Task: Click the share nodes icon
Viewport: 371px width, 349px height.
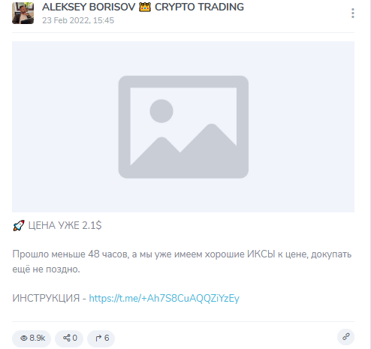Action: pos(67,338)
